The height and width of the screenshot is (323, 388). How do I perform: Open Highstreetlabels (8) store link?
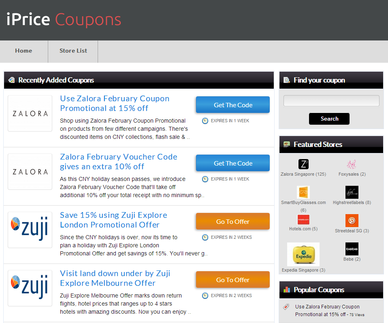(352, 202)
